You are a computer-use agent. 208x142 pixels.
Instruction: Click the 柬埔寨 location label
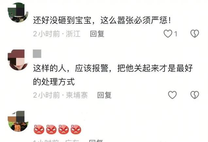coord(77,95)
